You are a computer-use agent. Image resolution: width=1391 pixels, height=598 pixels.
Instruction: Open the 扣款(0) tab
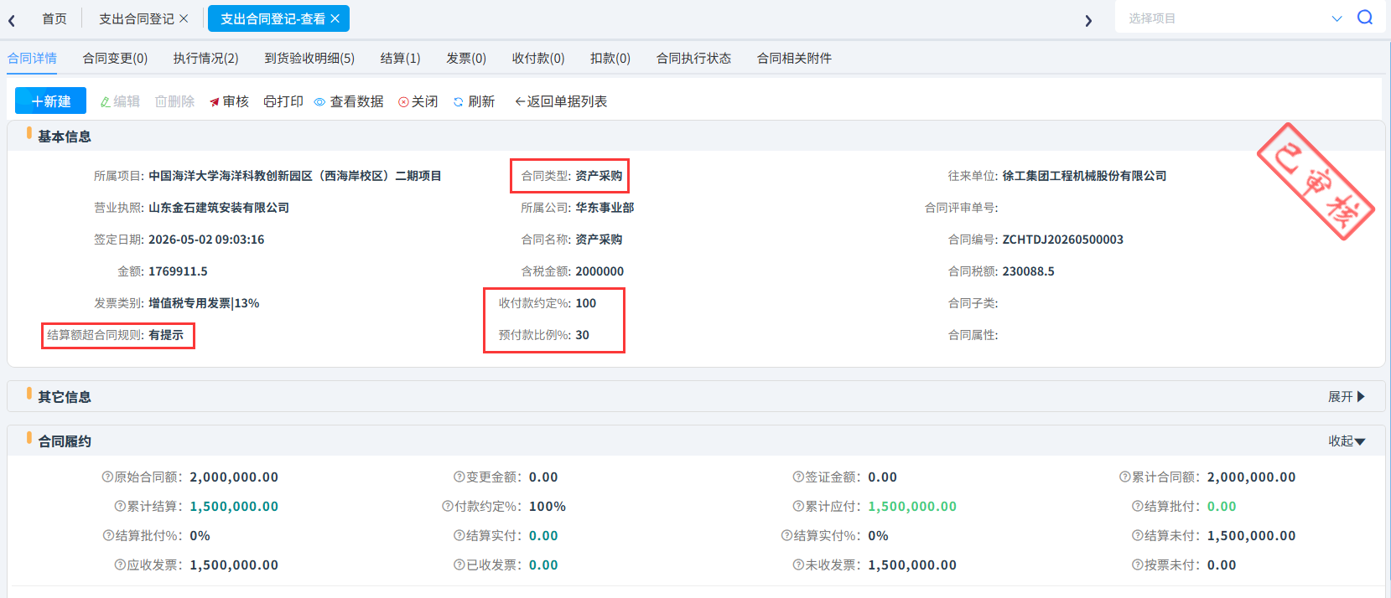(x=610, y=58)
